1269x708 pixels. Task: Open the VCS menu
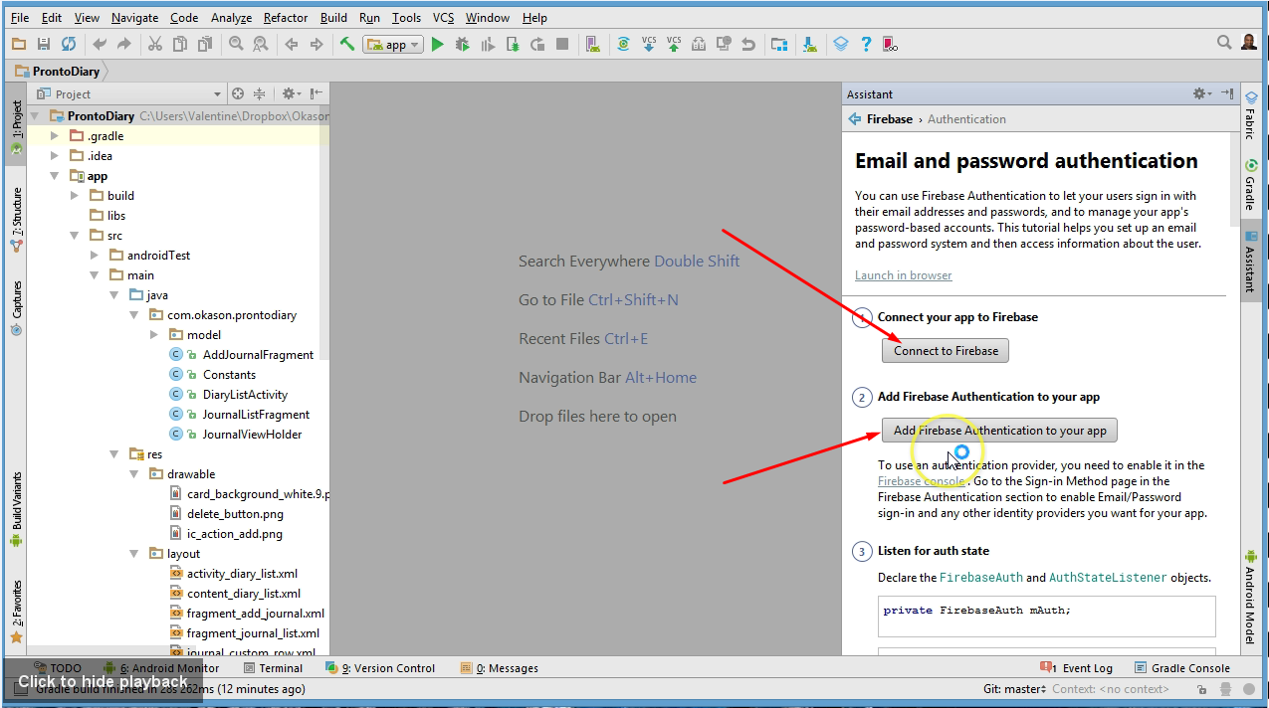click(443, 18)
